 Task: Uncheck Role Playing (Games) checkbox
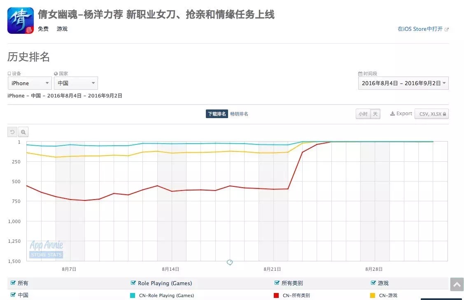coord(133,283)
